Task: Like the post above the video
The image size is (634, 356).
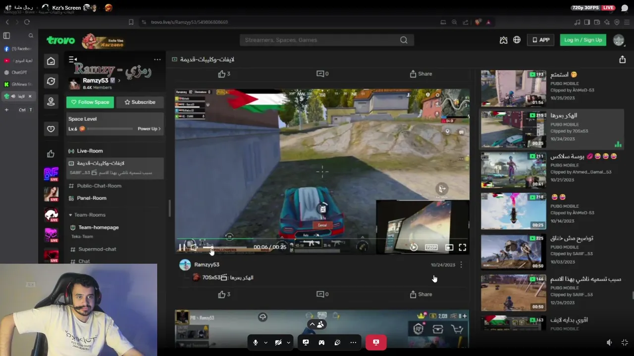Action: click(x=224, y=74)
